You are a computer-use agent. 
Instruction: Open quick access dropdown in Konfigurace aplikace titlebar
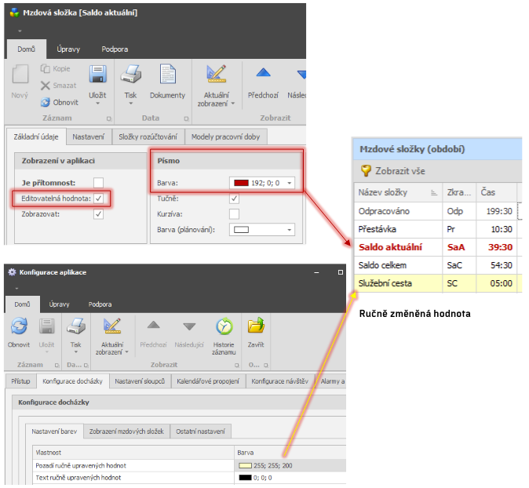pyautogui.click(x=16, y=289)
